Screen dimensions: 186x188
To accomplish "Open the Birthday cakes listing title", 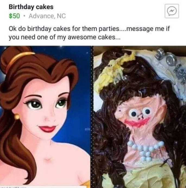I will (31, 7).
